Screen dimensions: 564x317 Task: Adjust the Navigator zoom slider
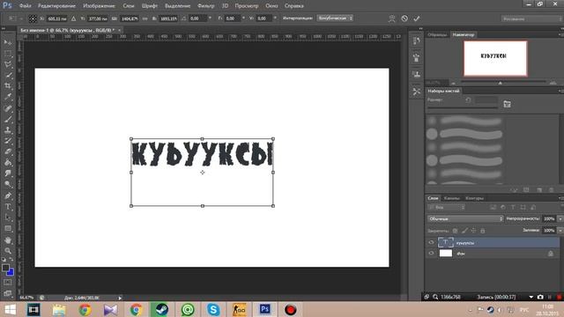tap(500, 83)
